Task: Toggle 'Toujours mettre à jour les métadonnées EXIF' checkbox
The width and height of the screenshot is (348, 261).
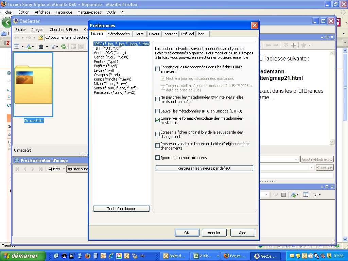Action: [x=163, y=87]
